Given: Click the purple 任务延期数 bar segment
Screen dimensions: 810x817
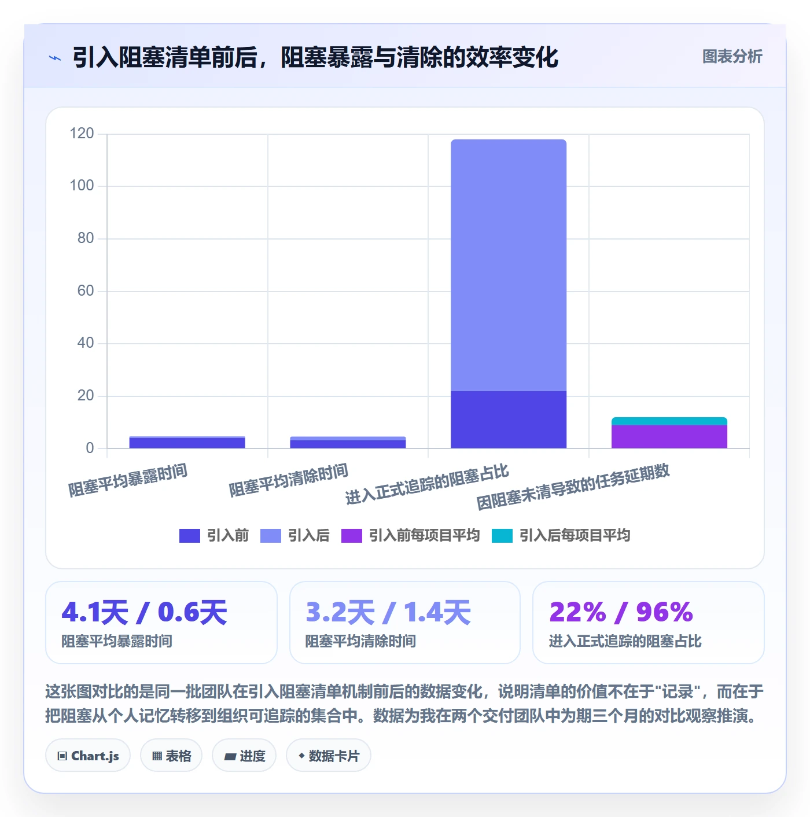Looking at the screenshot, I should [669, 436].
